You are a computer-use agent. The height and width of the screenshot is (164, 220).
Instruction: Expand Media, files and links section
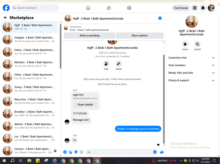(191, 73)
